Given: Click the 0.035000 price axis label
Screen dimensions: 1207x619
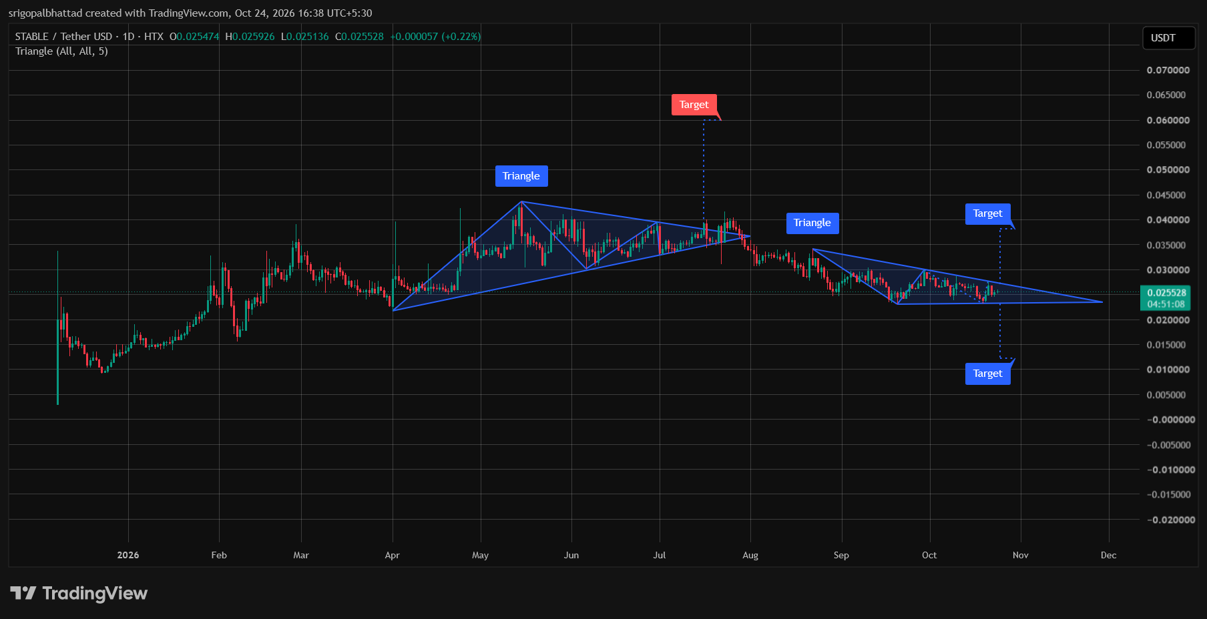Looking at the screenshot, I should tap(1168, 245).
